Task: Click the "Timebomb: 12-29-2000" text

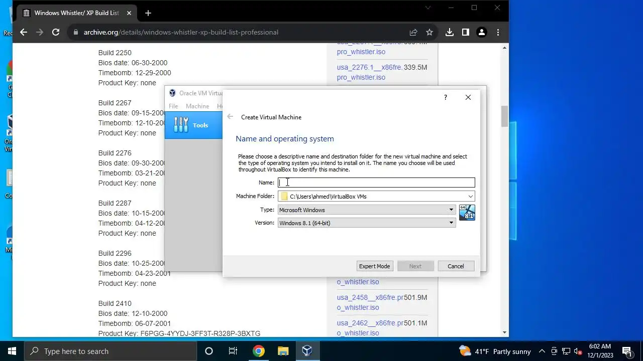Action: pyautogui.click(x=135, y=73)
